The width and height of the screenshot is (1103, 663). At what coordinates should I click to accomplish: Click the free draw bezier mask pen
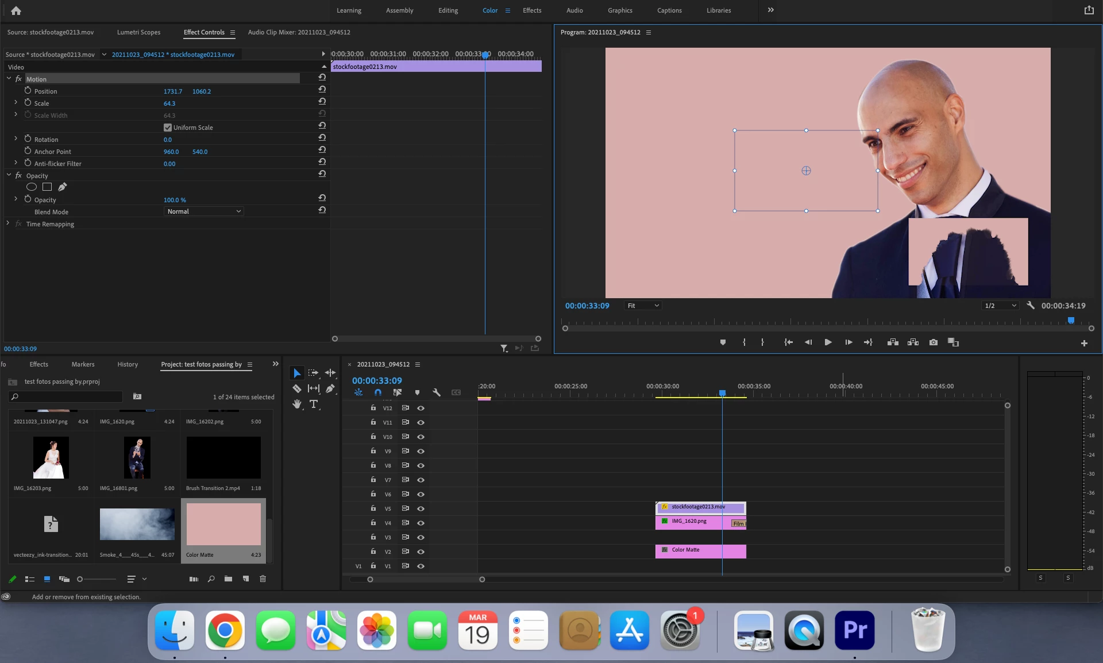63,187
